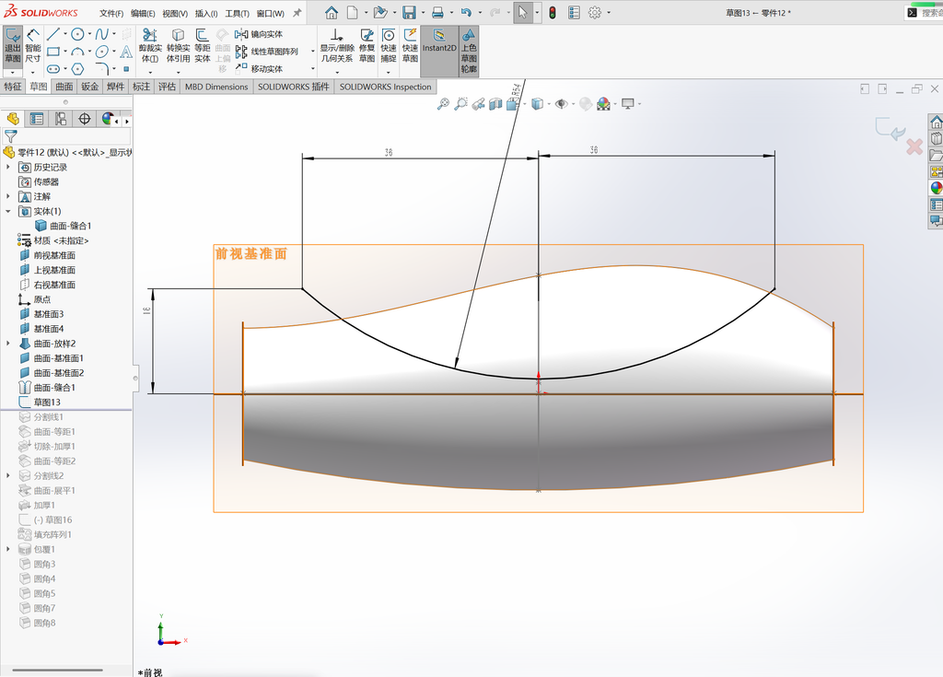
Task: Select the Ellipse sketch tool
Action: tap(102, 52)
